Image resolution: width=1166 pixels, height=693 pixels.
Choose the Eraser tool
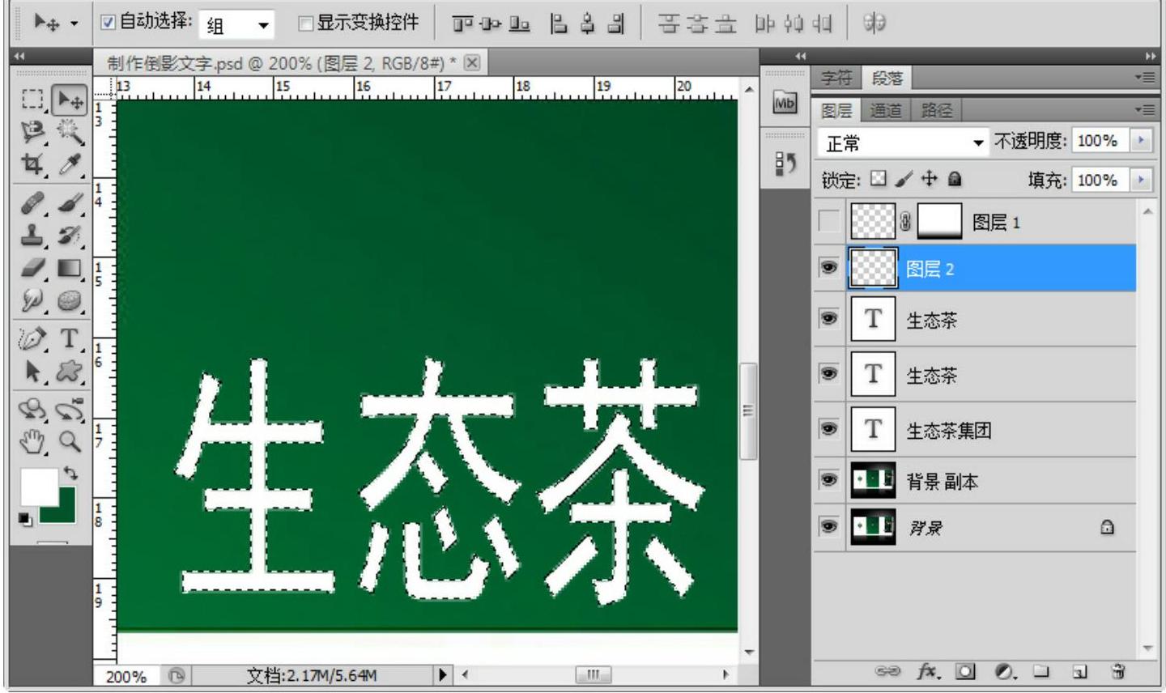pyautogui.click(x=32, y=268)
